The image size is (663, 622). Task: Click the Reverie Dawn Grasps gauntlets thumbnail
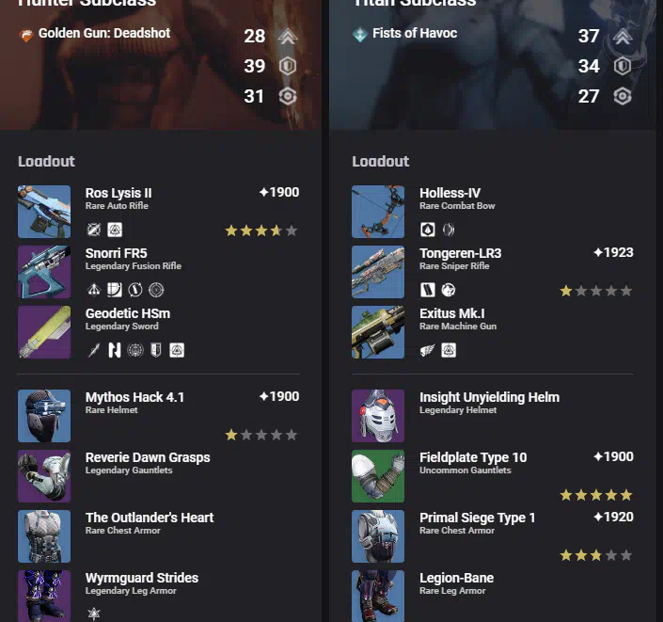tap(44, 476)
